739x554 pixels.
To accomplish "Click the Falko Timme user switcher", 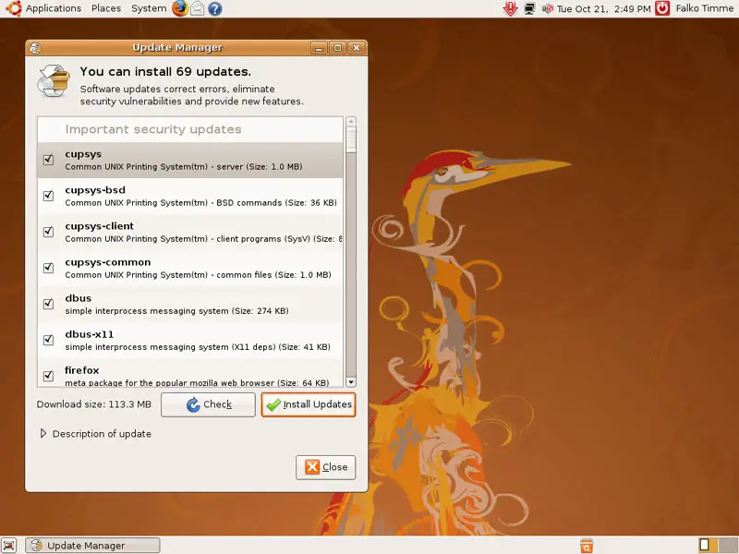I will coord(704,8).
